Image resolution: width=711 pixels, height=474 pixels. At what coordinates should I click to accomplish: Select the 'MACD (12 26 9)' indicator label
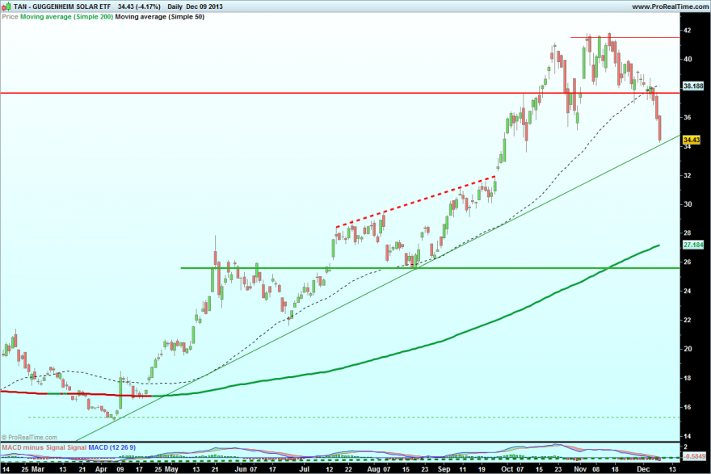111,447
